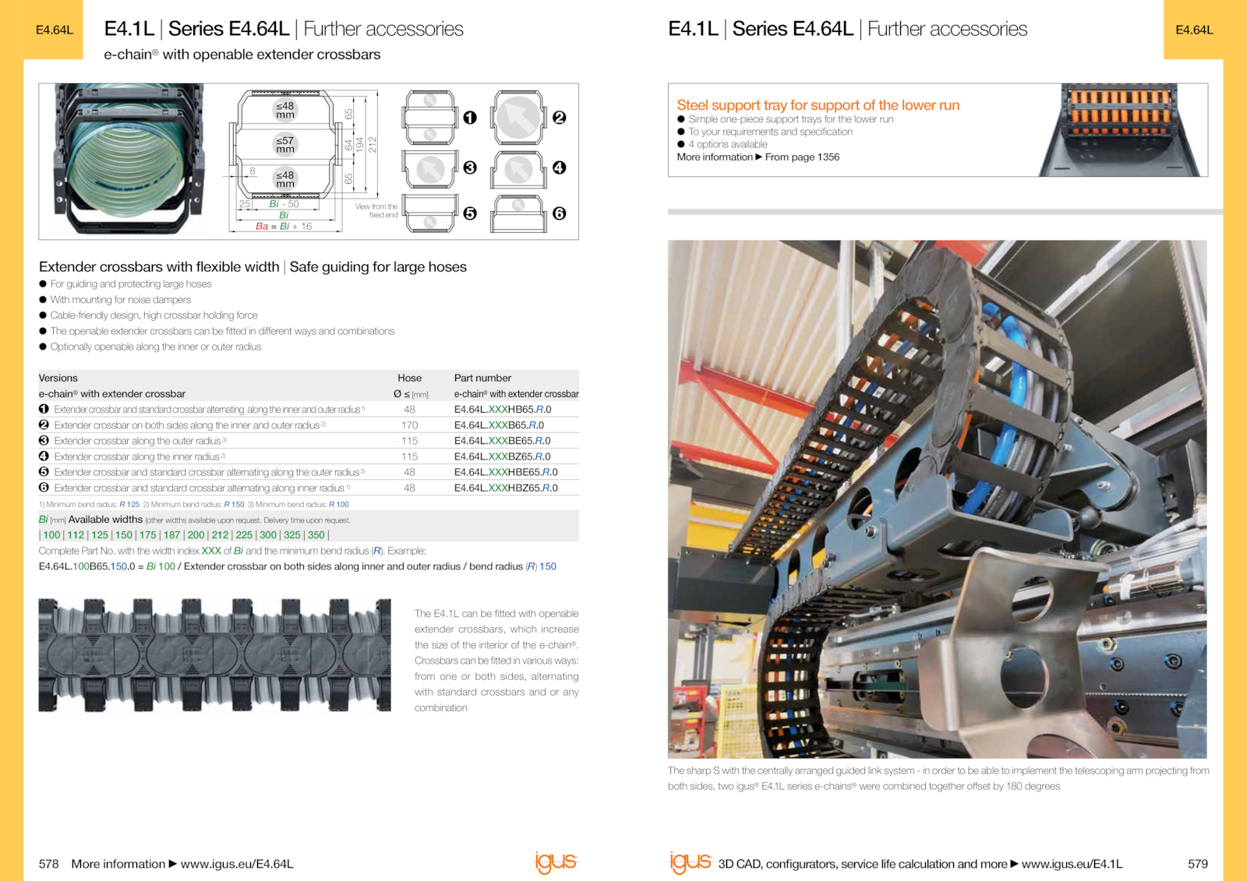Image resolution: width=1247 pixels, height=881 pixels.
Task: Click the bullet 'With mounting for noise dampers'
Action: (120, 300)
